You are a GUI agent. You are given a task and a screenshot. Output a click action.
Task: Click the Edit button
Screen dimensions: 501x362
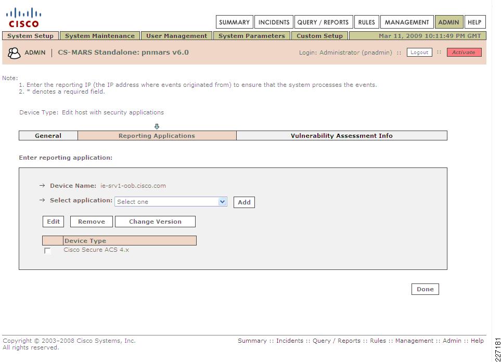(x=53, y=222)
